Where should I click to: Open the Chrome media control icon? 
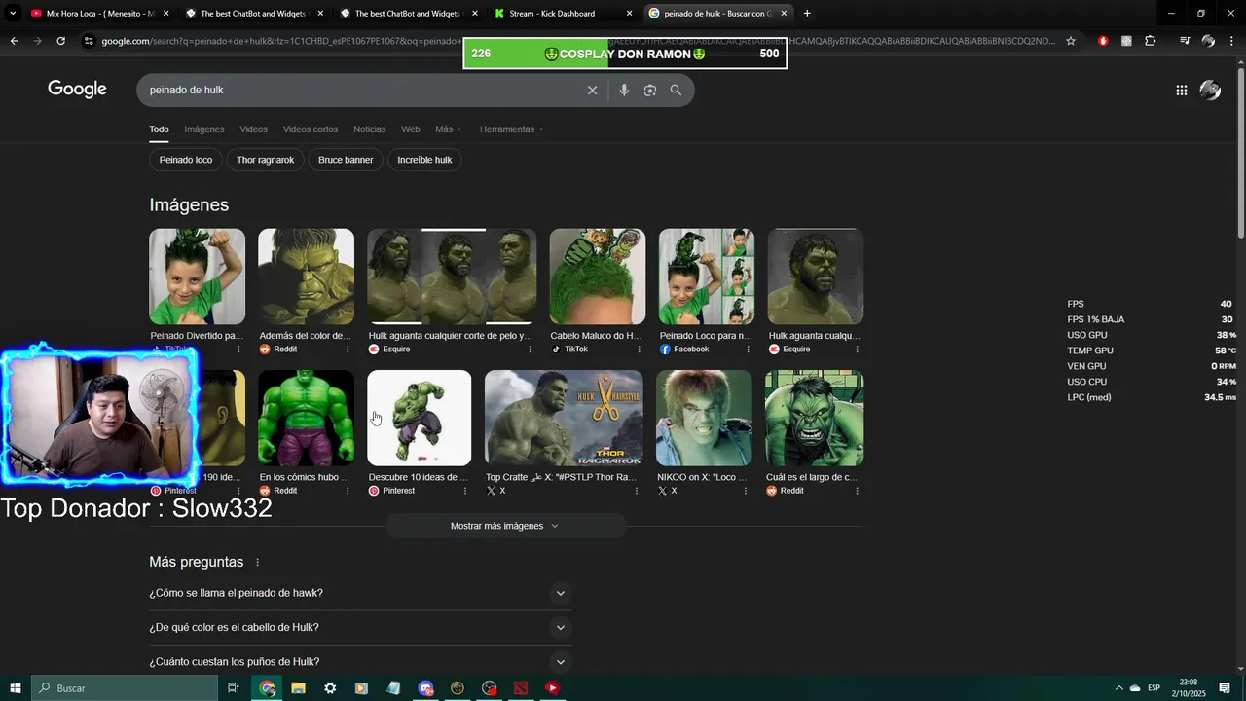(1185, 41)
